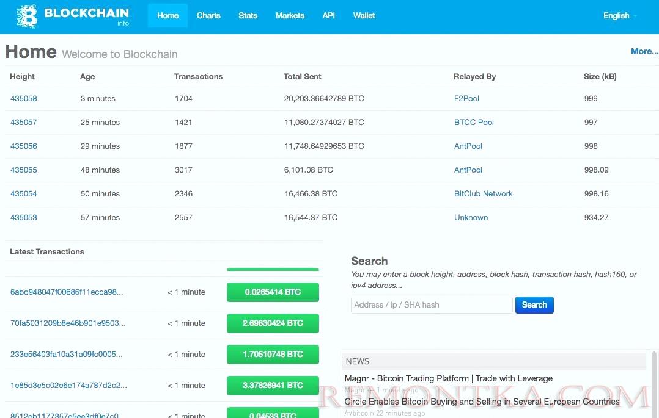Click the Relayed By column header
659x418 pixels.
(474, 77)
